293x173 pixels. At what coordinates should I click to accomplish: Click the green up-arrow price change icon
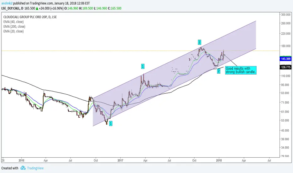pos(37,8)
